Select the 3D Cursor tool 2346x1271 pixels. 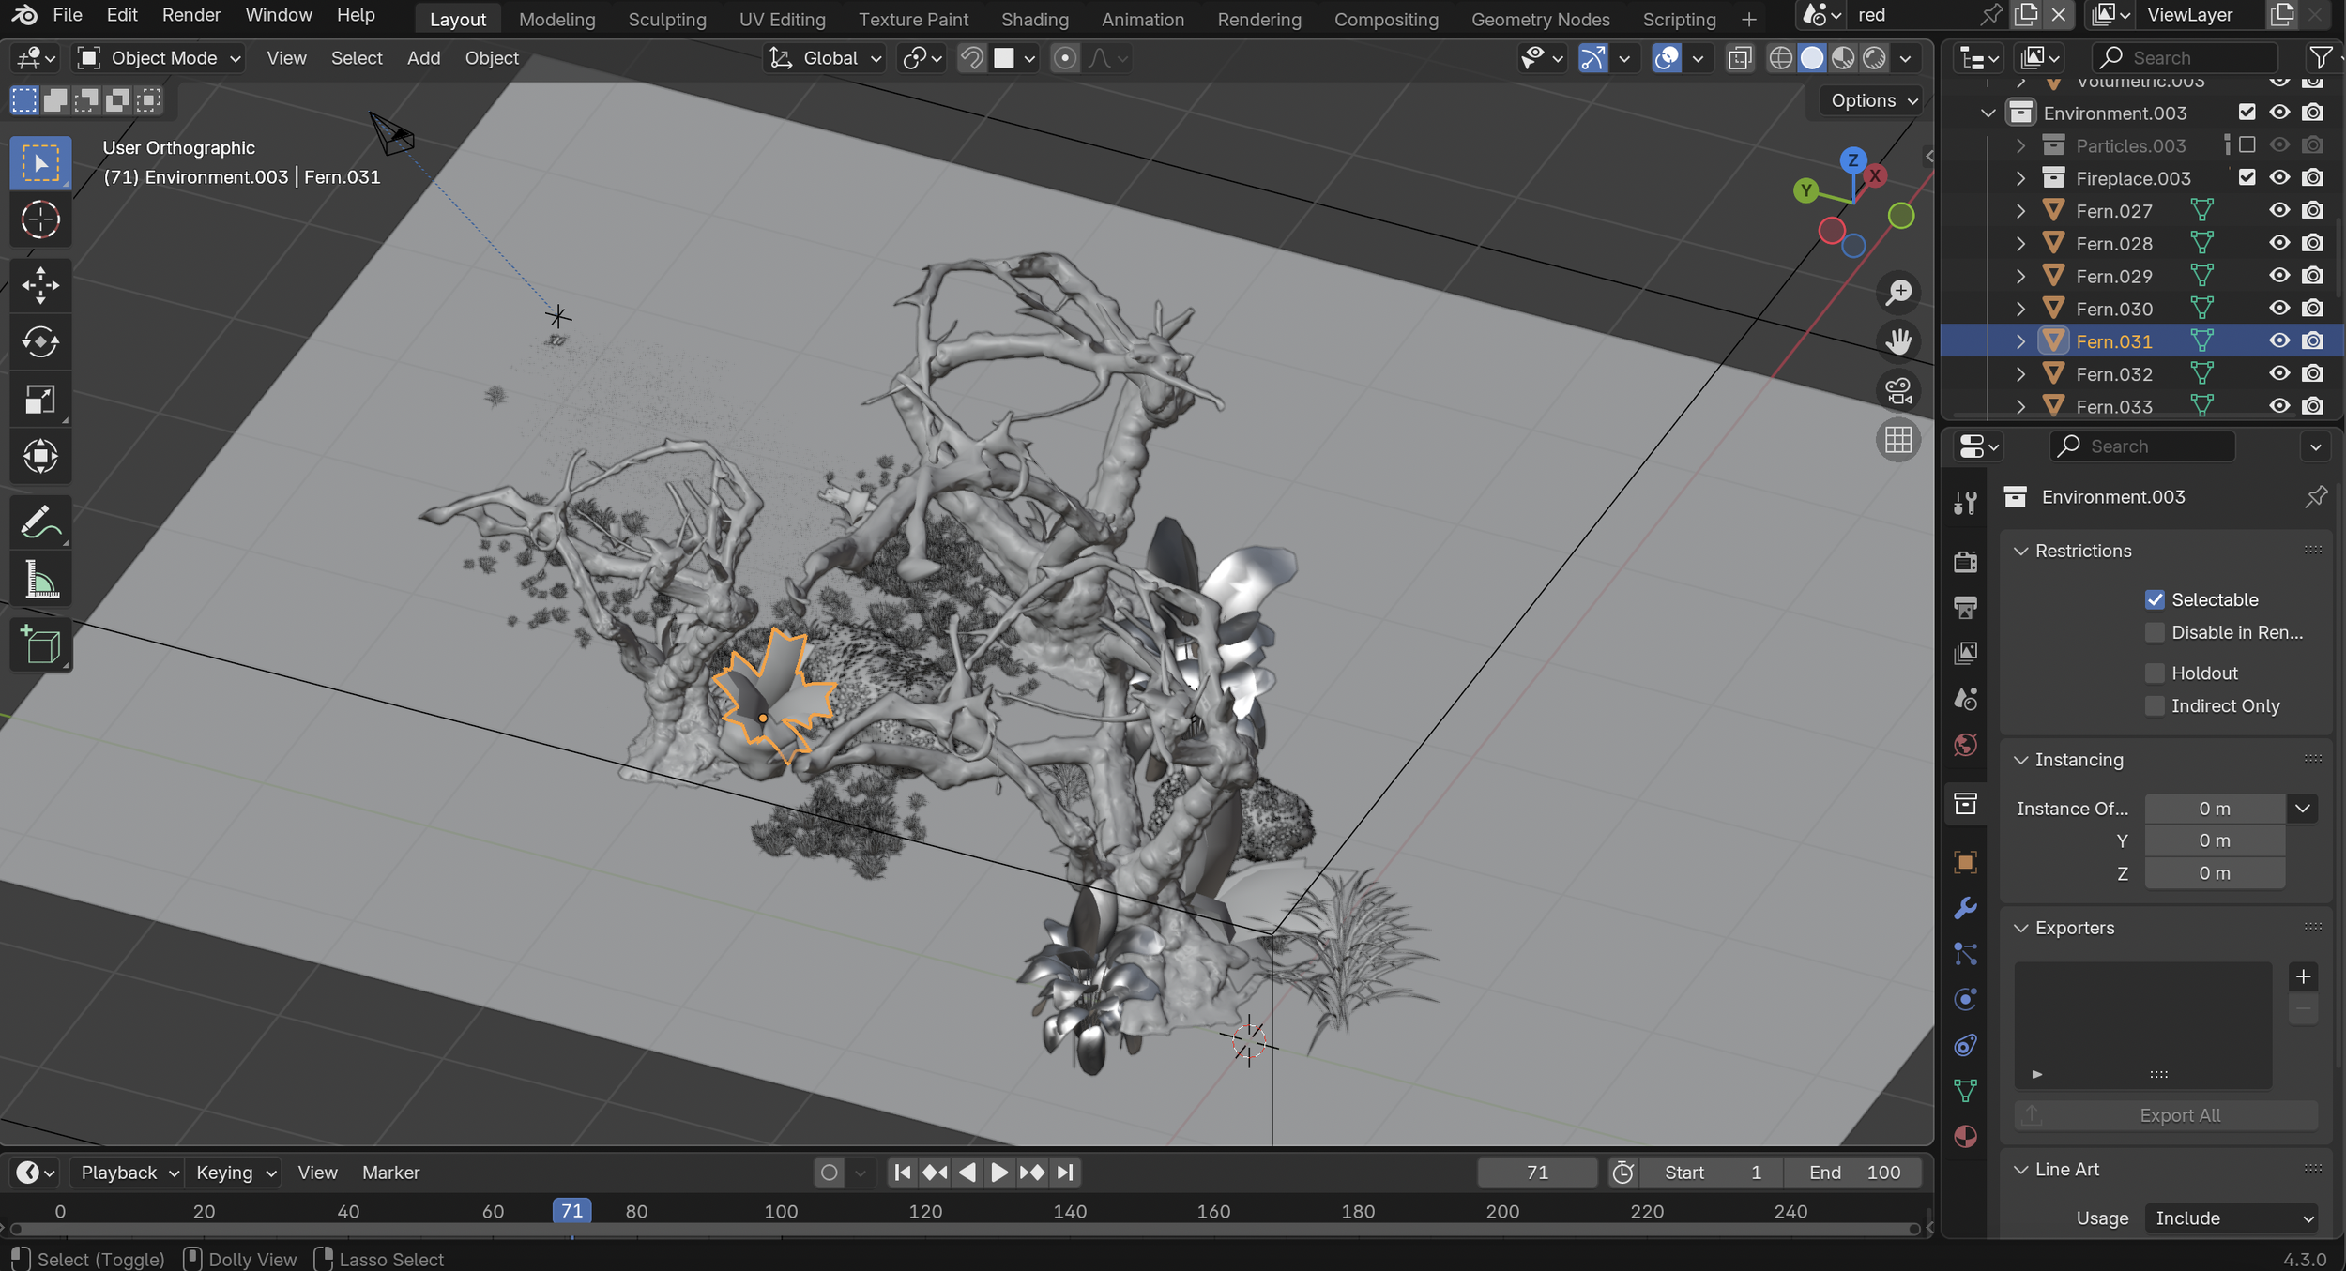40,220
